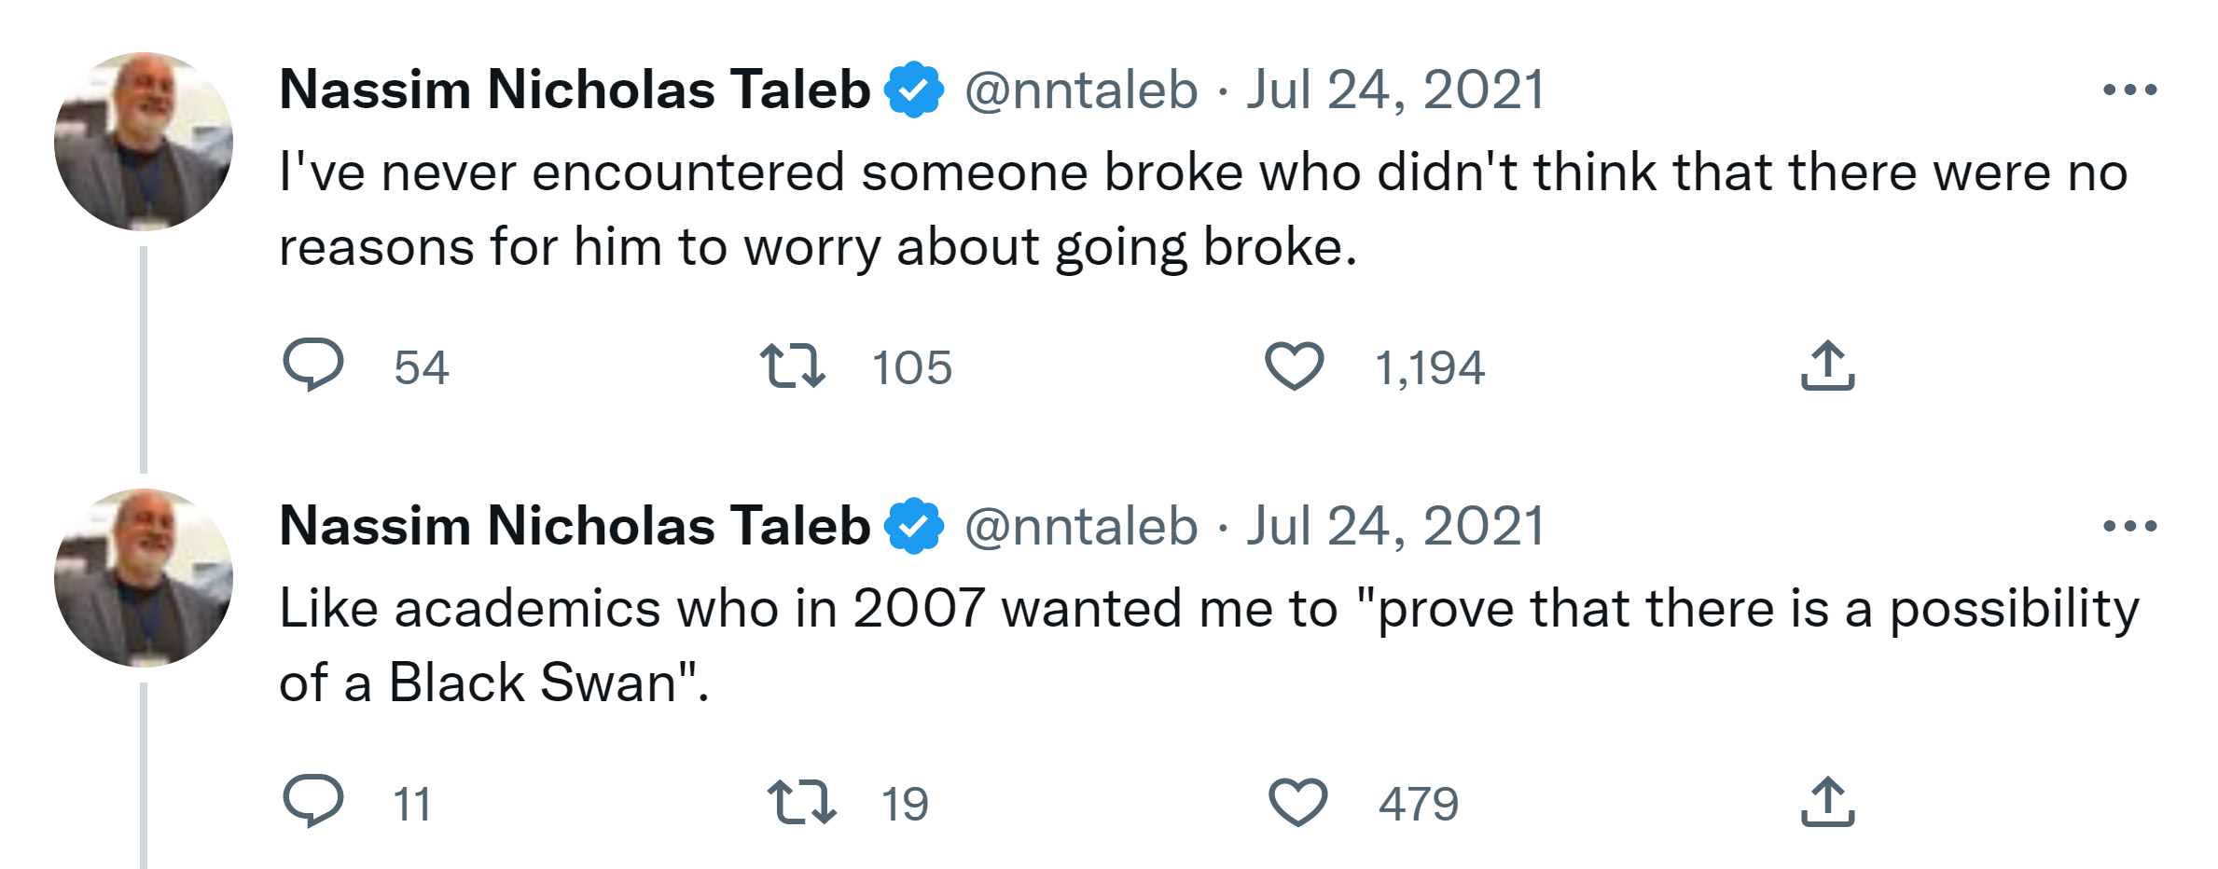Reply to the Black Swan tweet
Viewport: 2218px width, 869px height.
pos(313,801)
